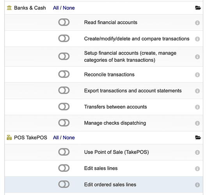Enable Read financial accounts permission

point(64,22)
